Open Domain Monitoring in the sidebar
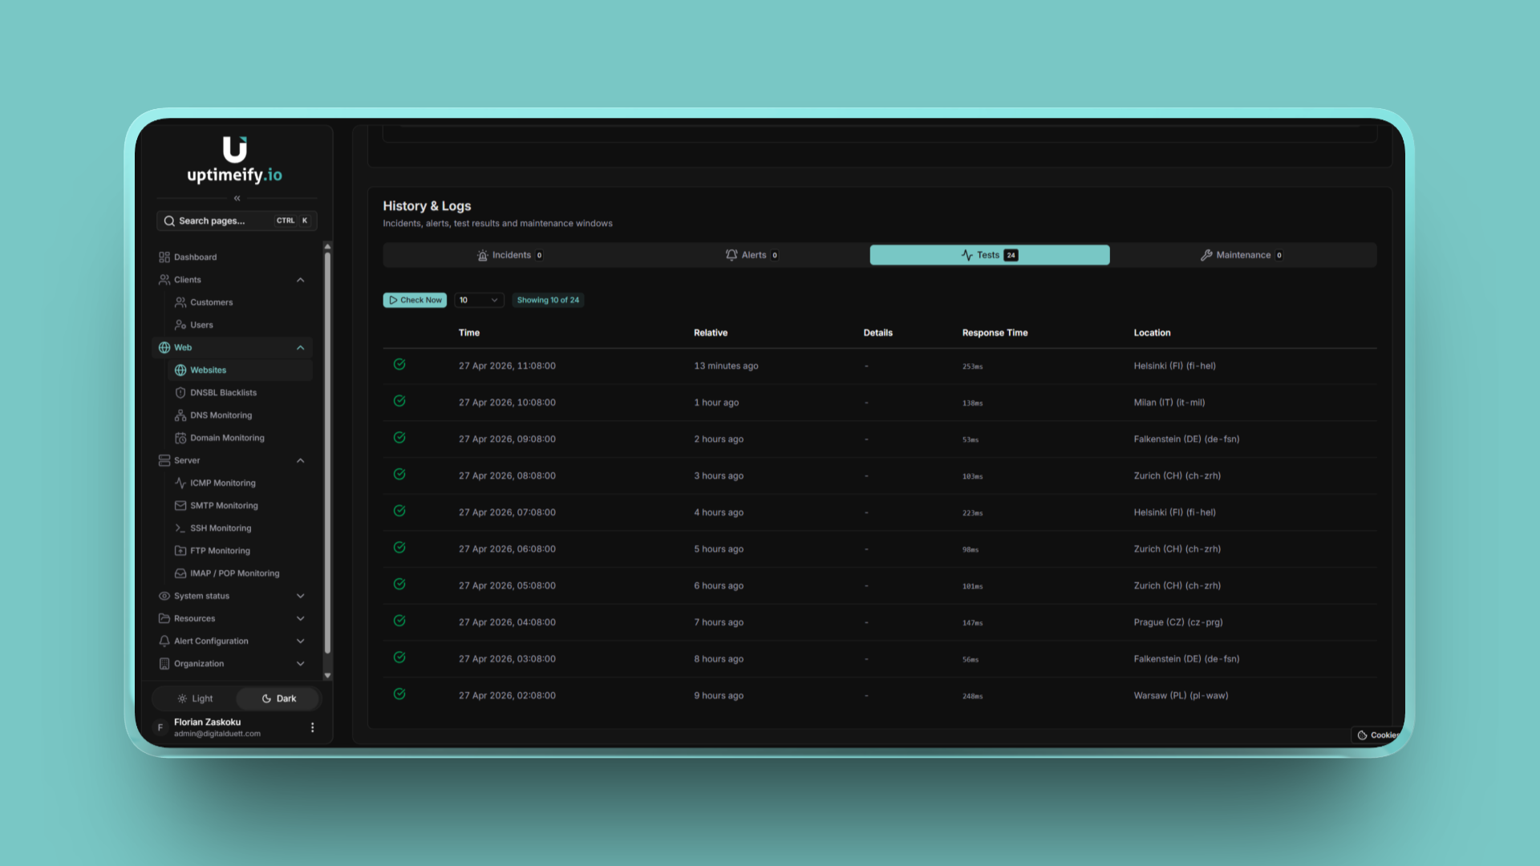Image resolution: width=1540 pixels, height=866 pixels. pos(227,437)
